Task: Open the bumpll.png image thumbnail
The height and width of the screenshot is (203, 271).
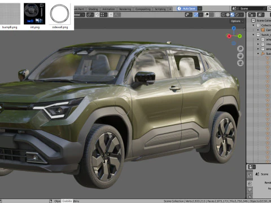Action: point(10,14)
